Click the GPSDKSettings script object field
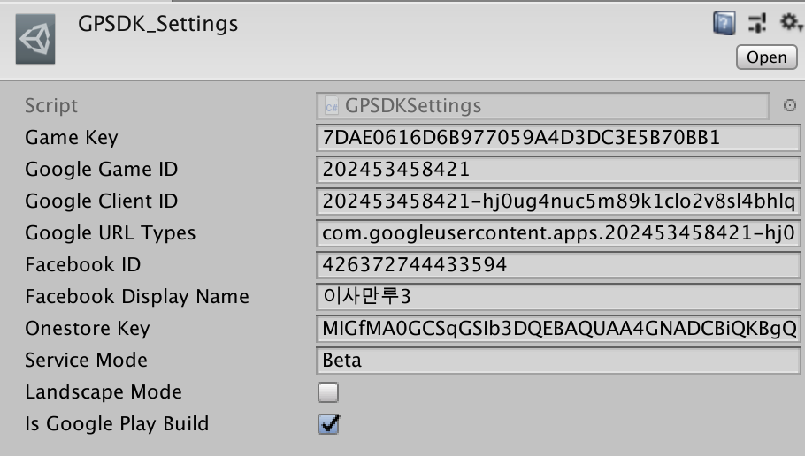This screenshot has width=805, height=456. point(542,106)
